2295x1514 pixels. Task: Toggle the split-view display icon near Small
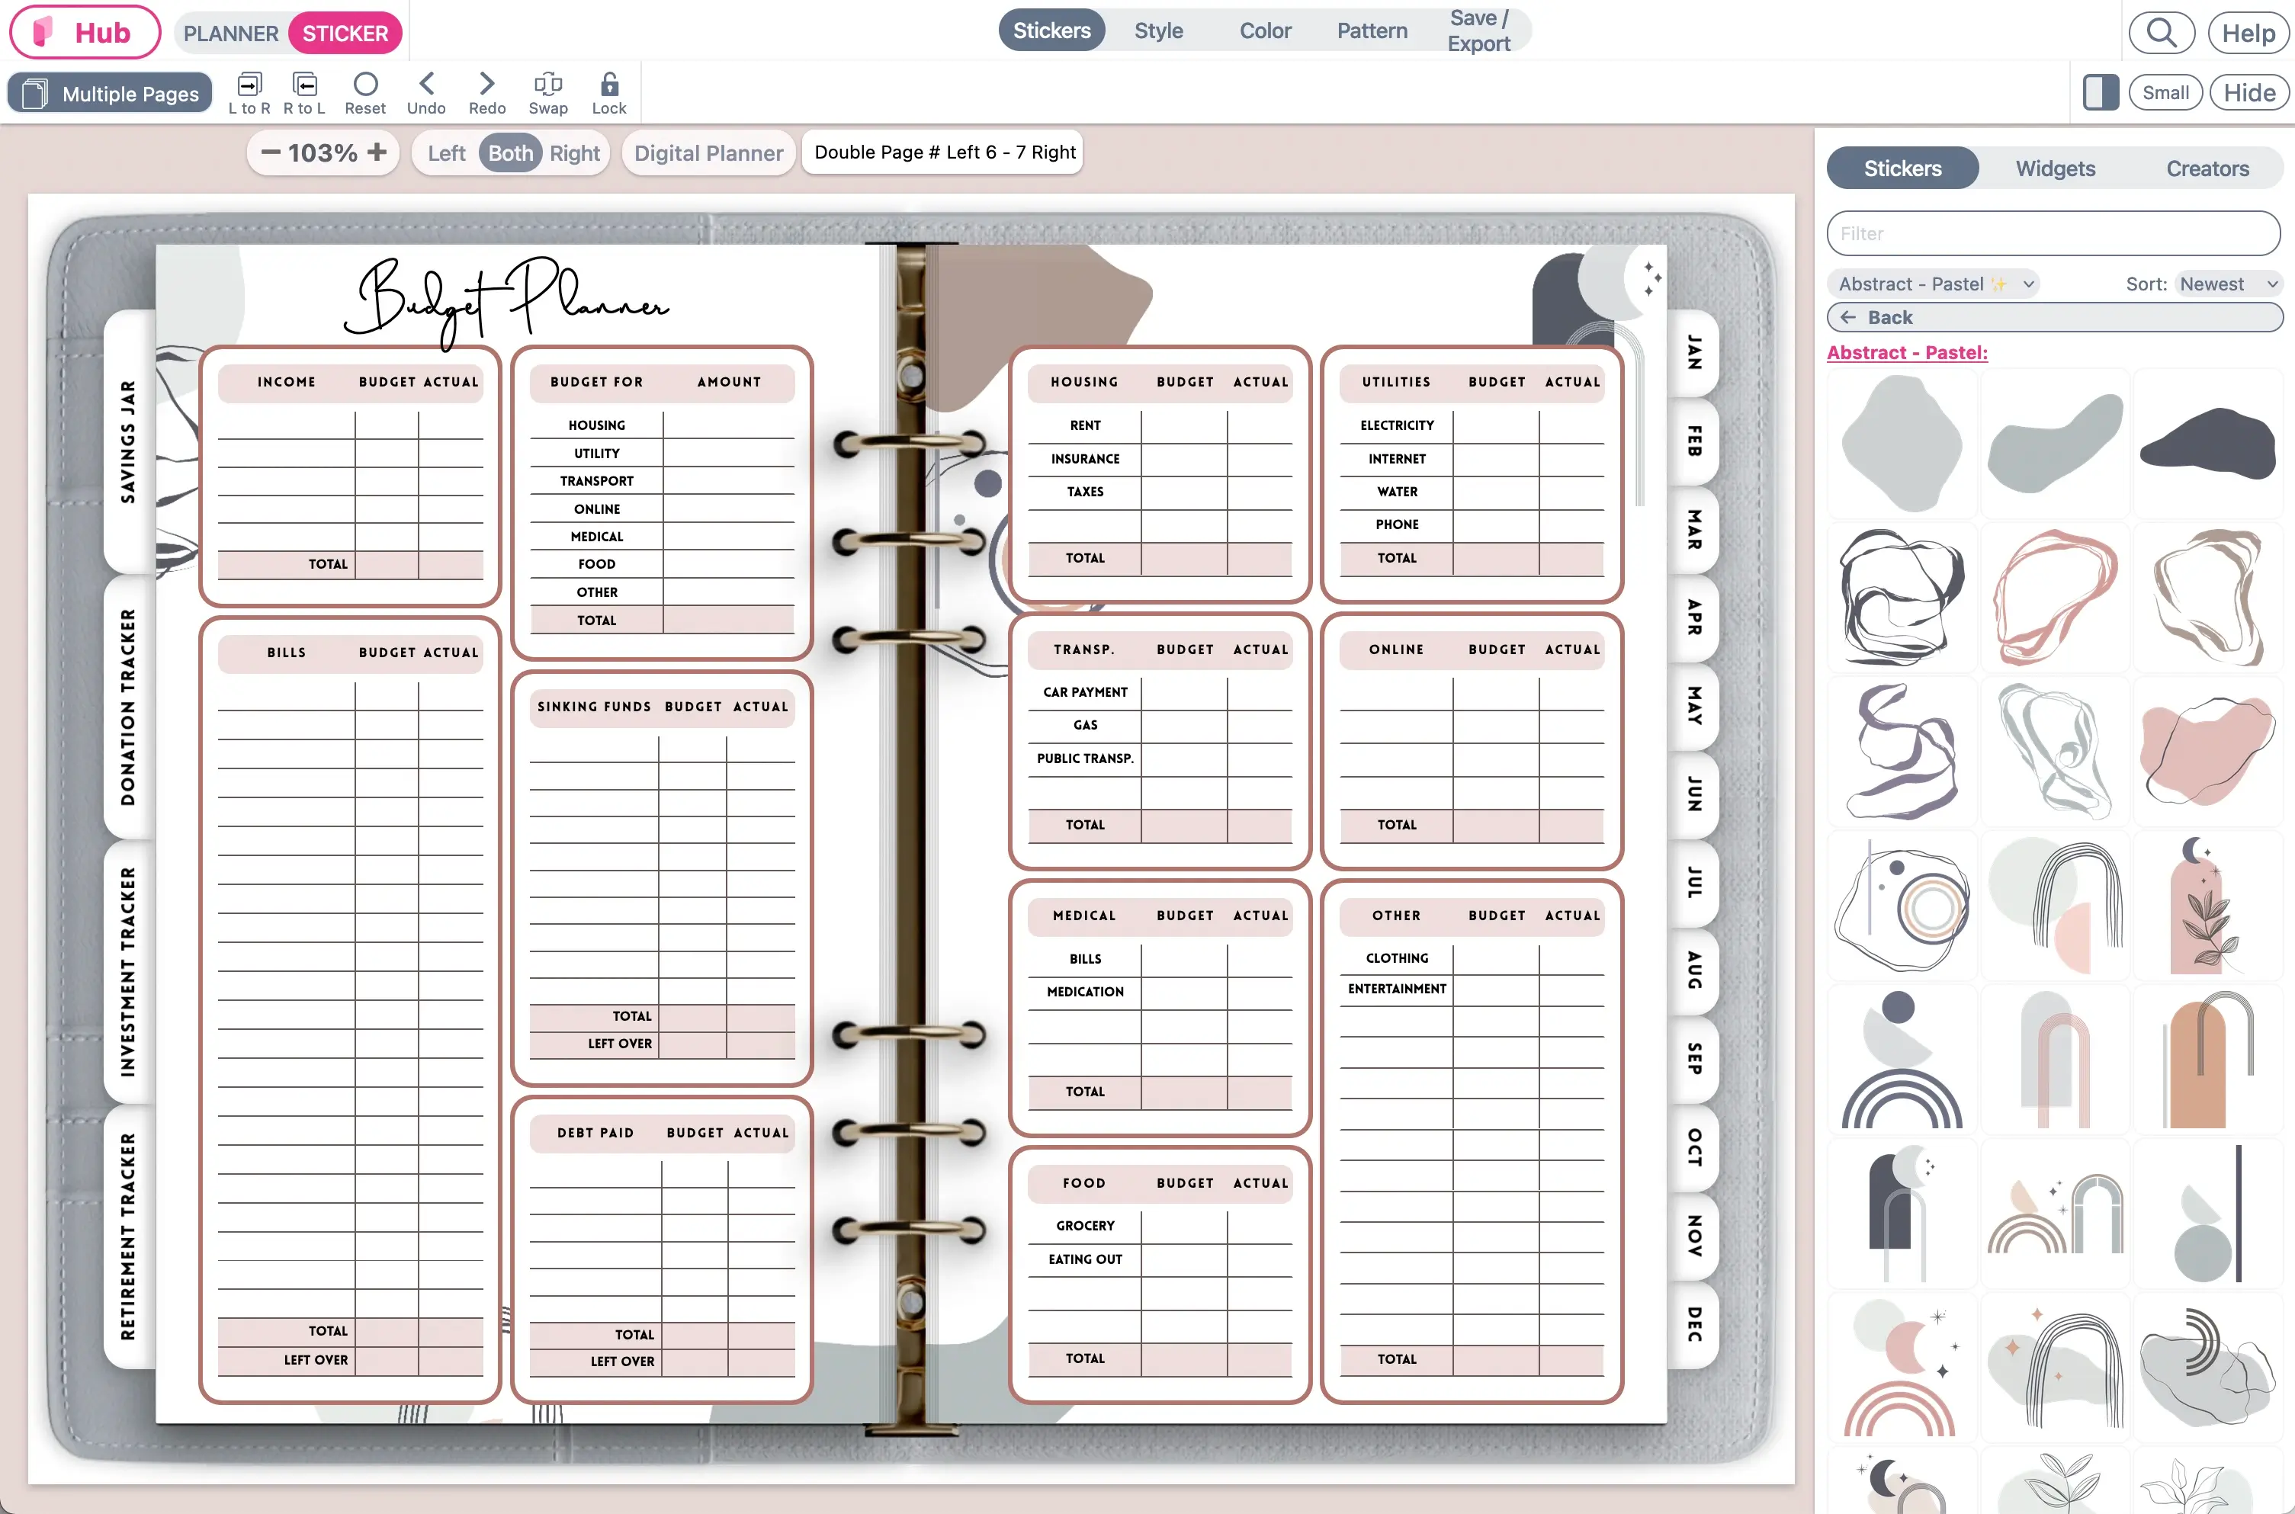pyautogui.click(x=2099, y=91)
